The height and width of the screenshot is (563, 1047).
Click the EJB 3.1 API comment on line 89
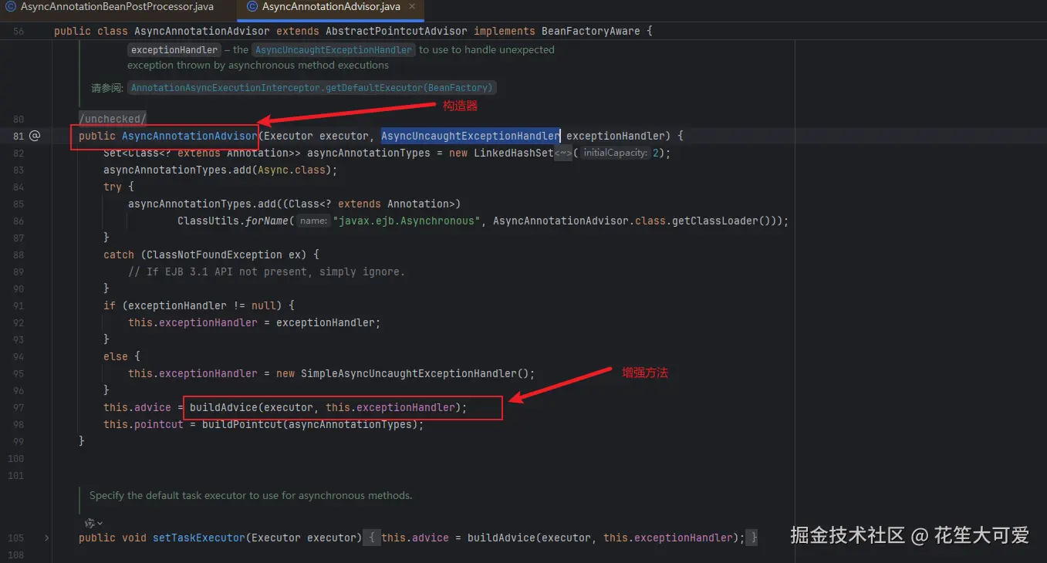coord(266,271)
